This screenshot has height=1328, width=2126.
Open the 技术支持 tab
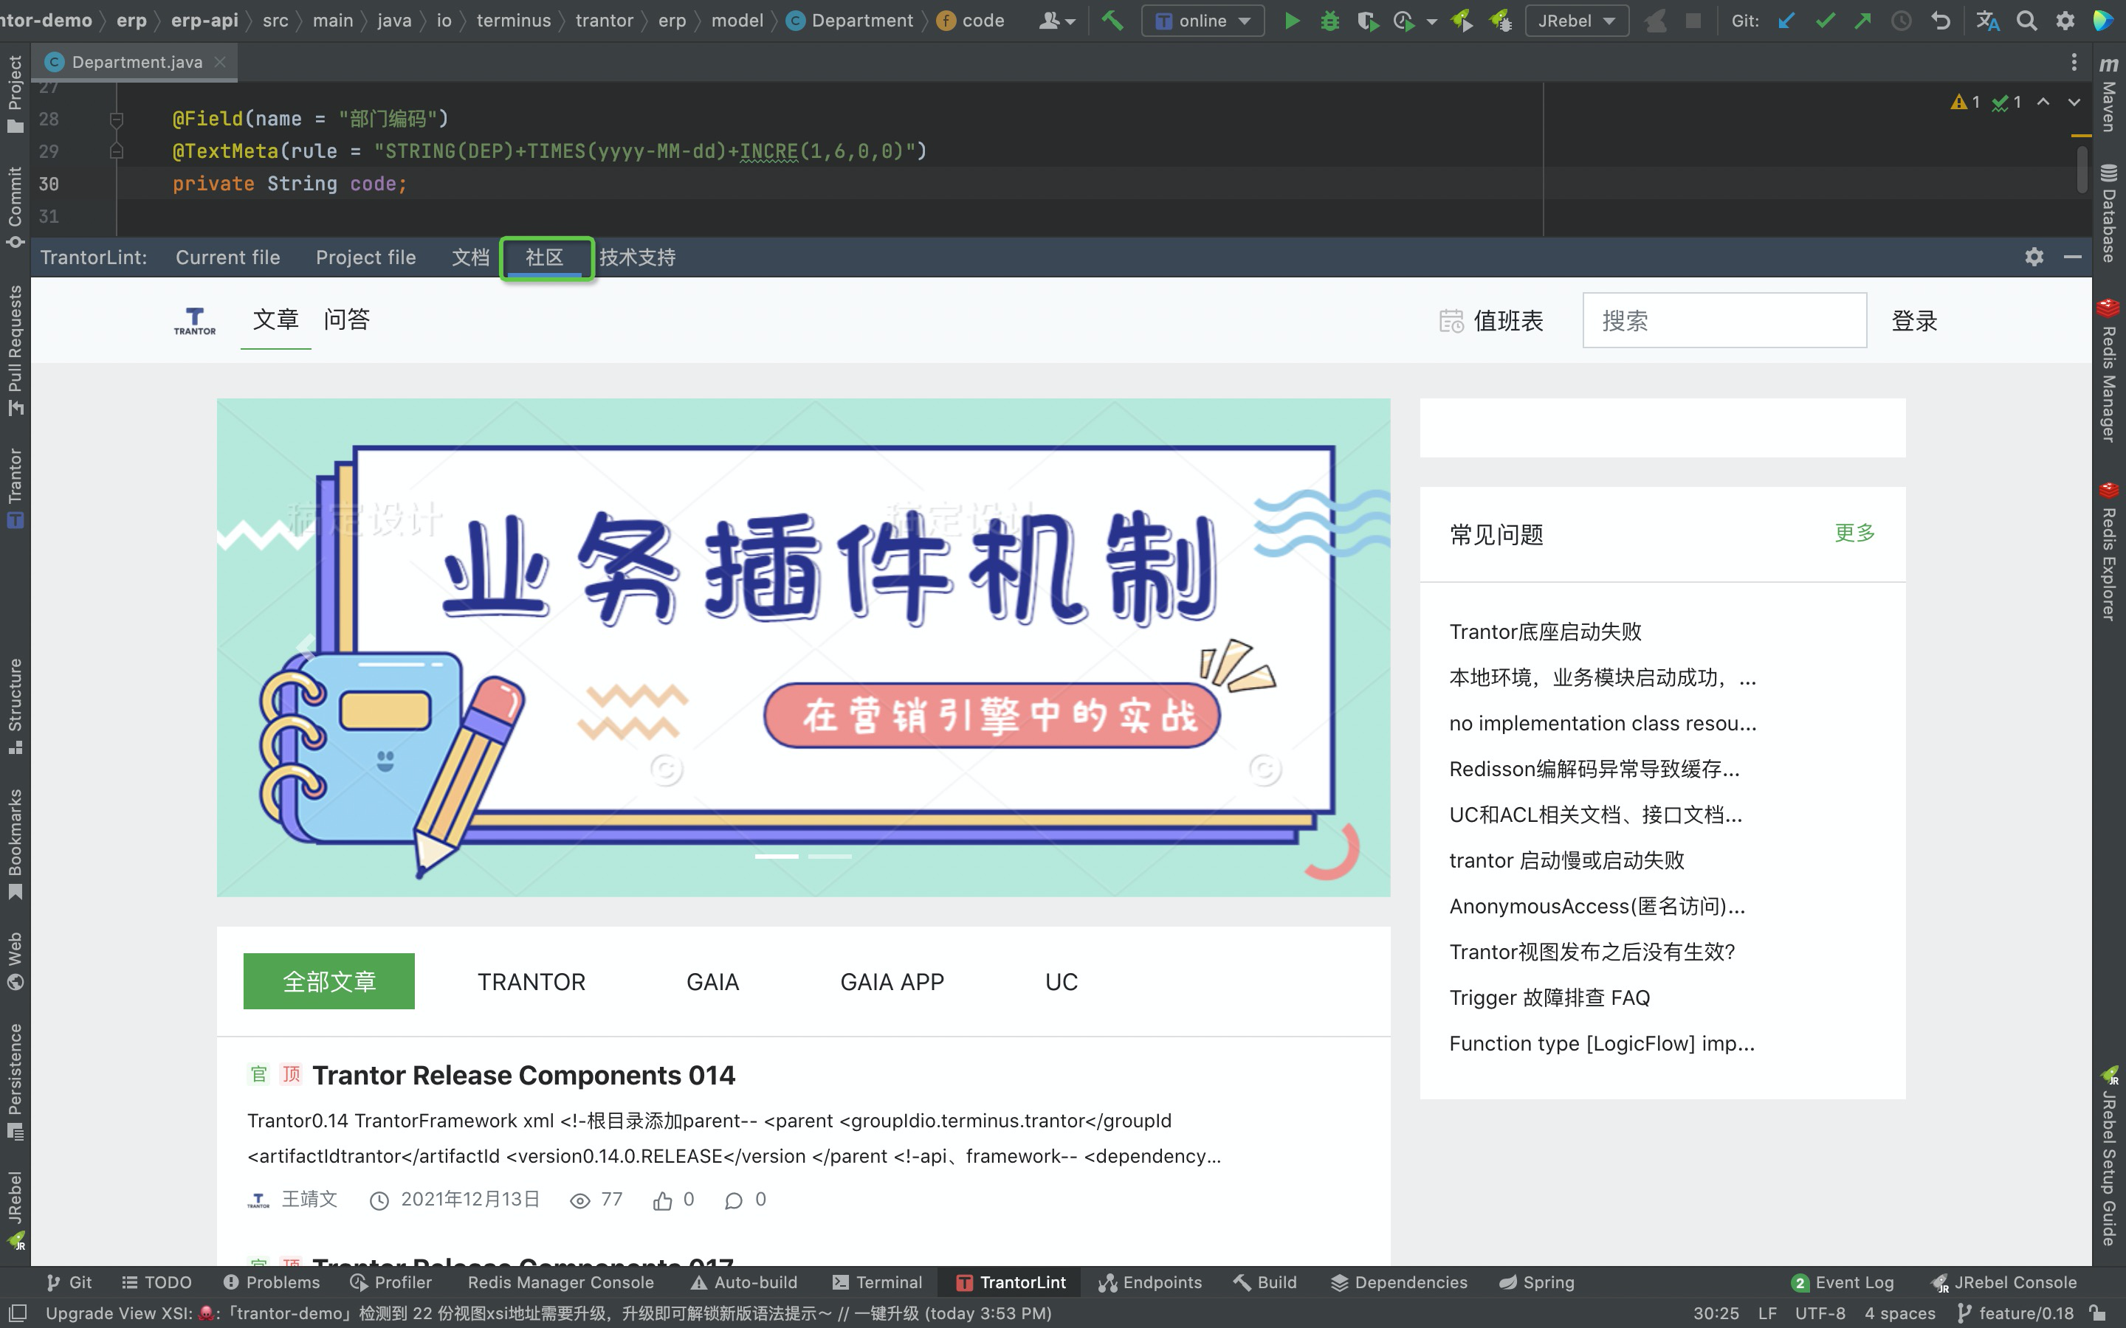[x=638, y=257]
